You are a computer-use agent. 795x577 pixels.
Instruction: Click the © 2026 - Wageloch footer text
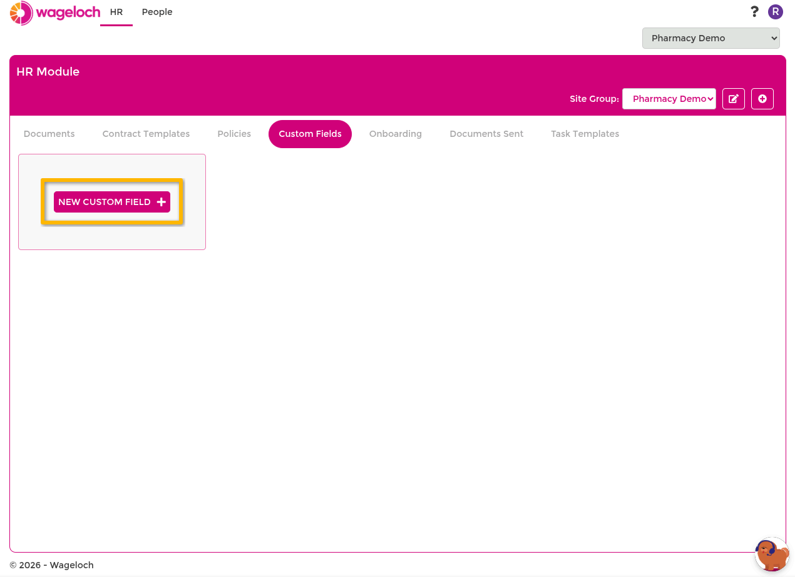[51, 565]
